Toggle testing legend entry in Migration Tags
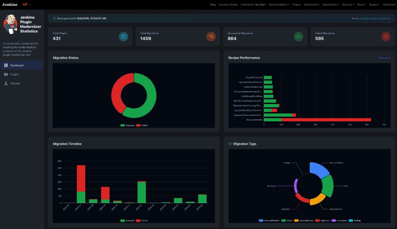This screenshot has width=397, height=229. 355,221
